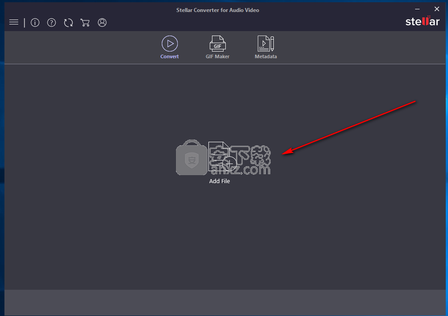The height and width of the screenshot is (316, 448).
Task: Open the About info icon
Action: pyautogui.click(x=35, y=23)
